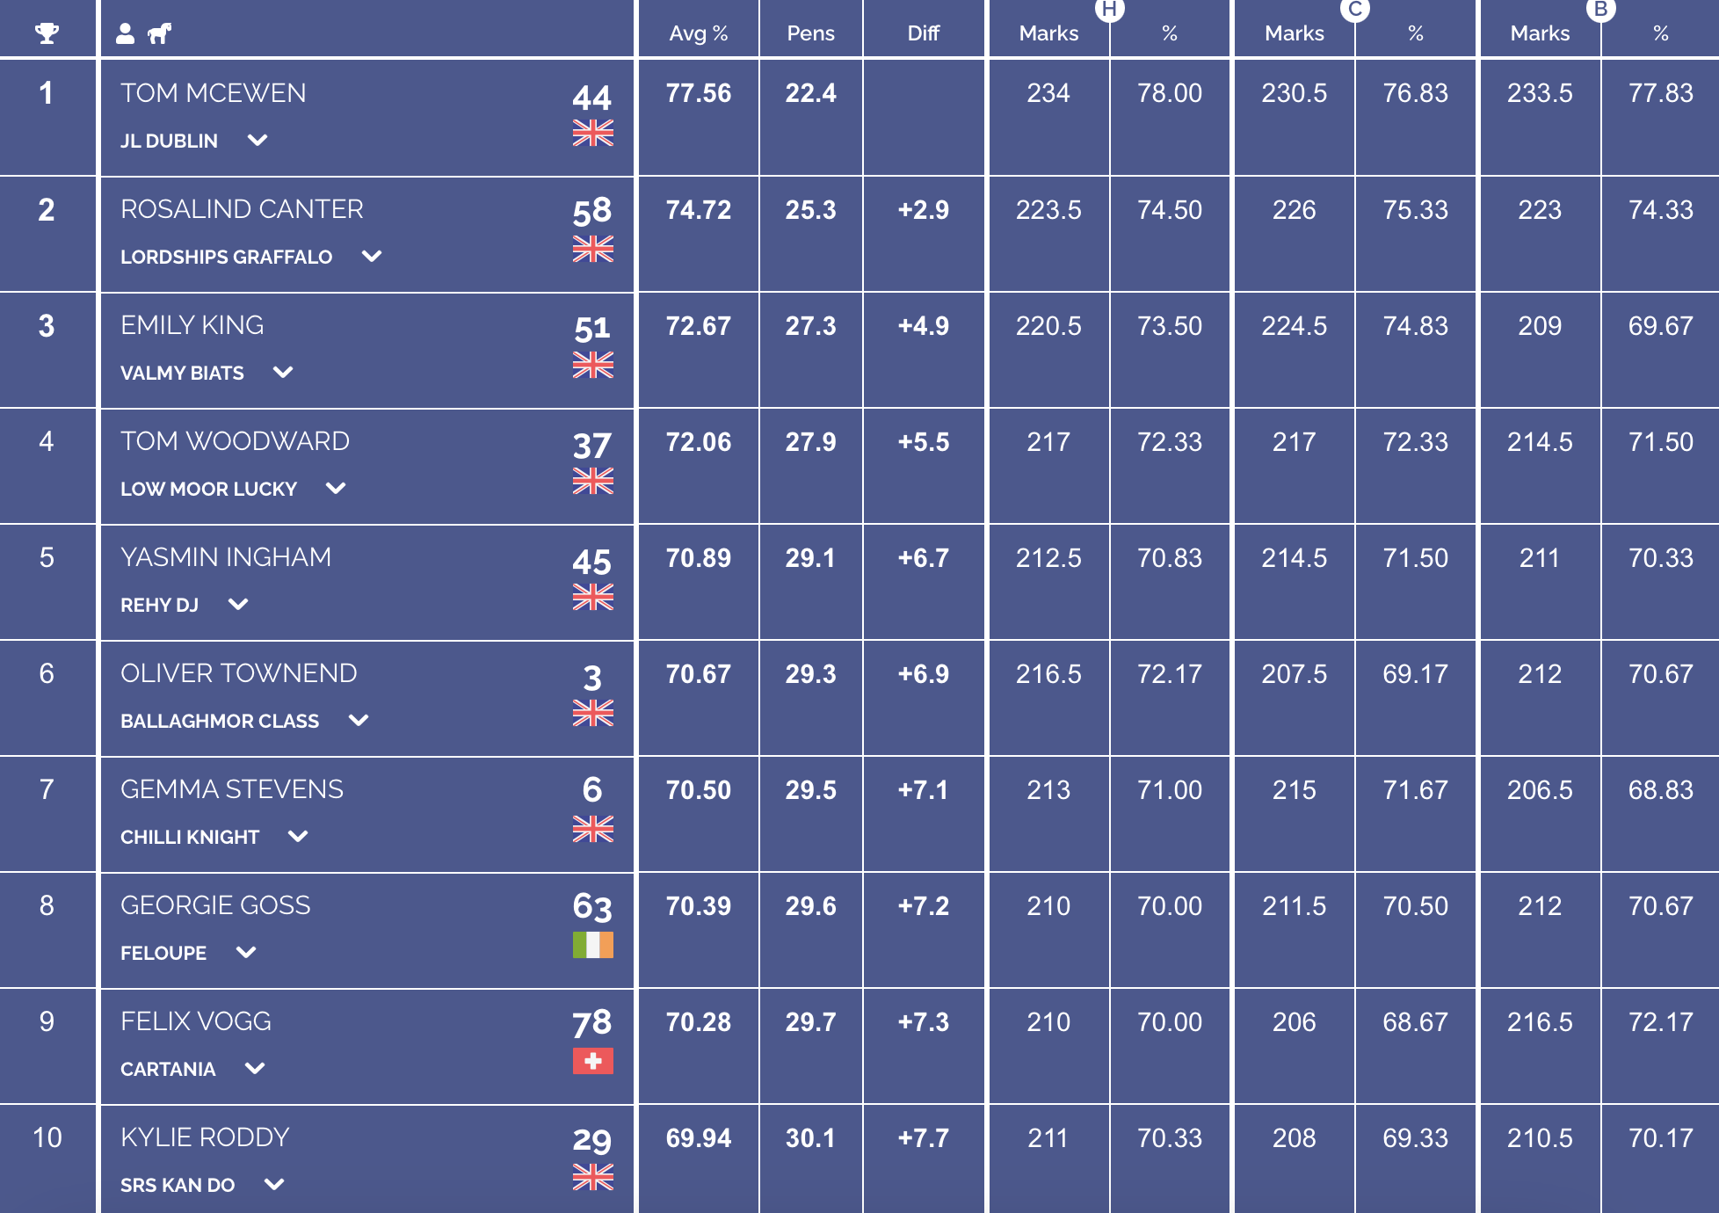Click the judge H circle badge

pyautogui.click(x=1109, y=9)
